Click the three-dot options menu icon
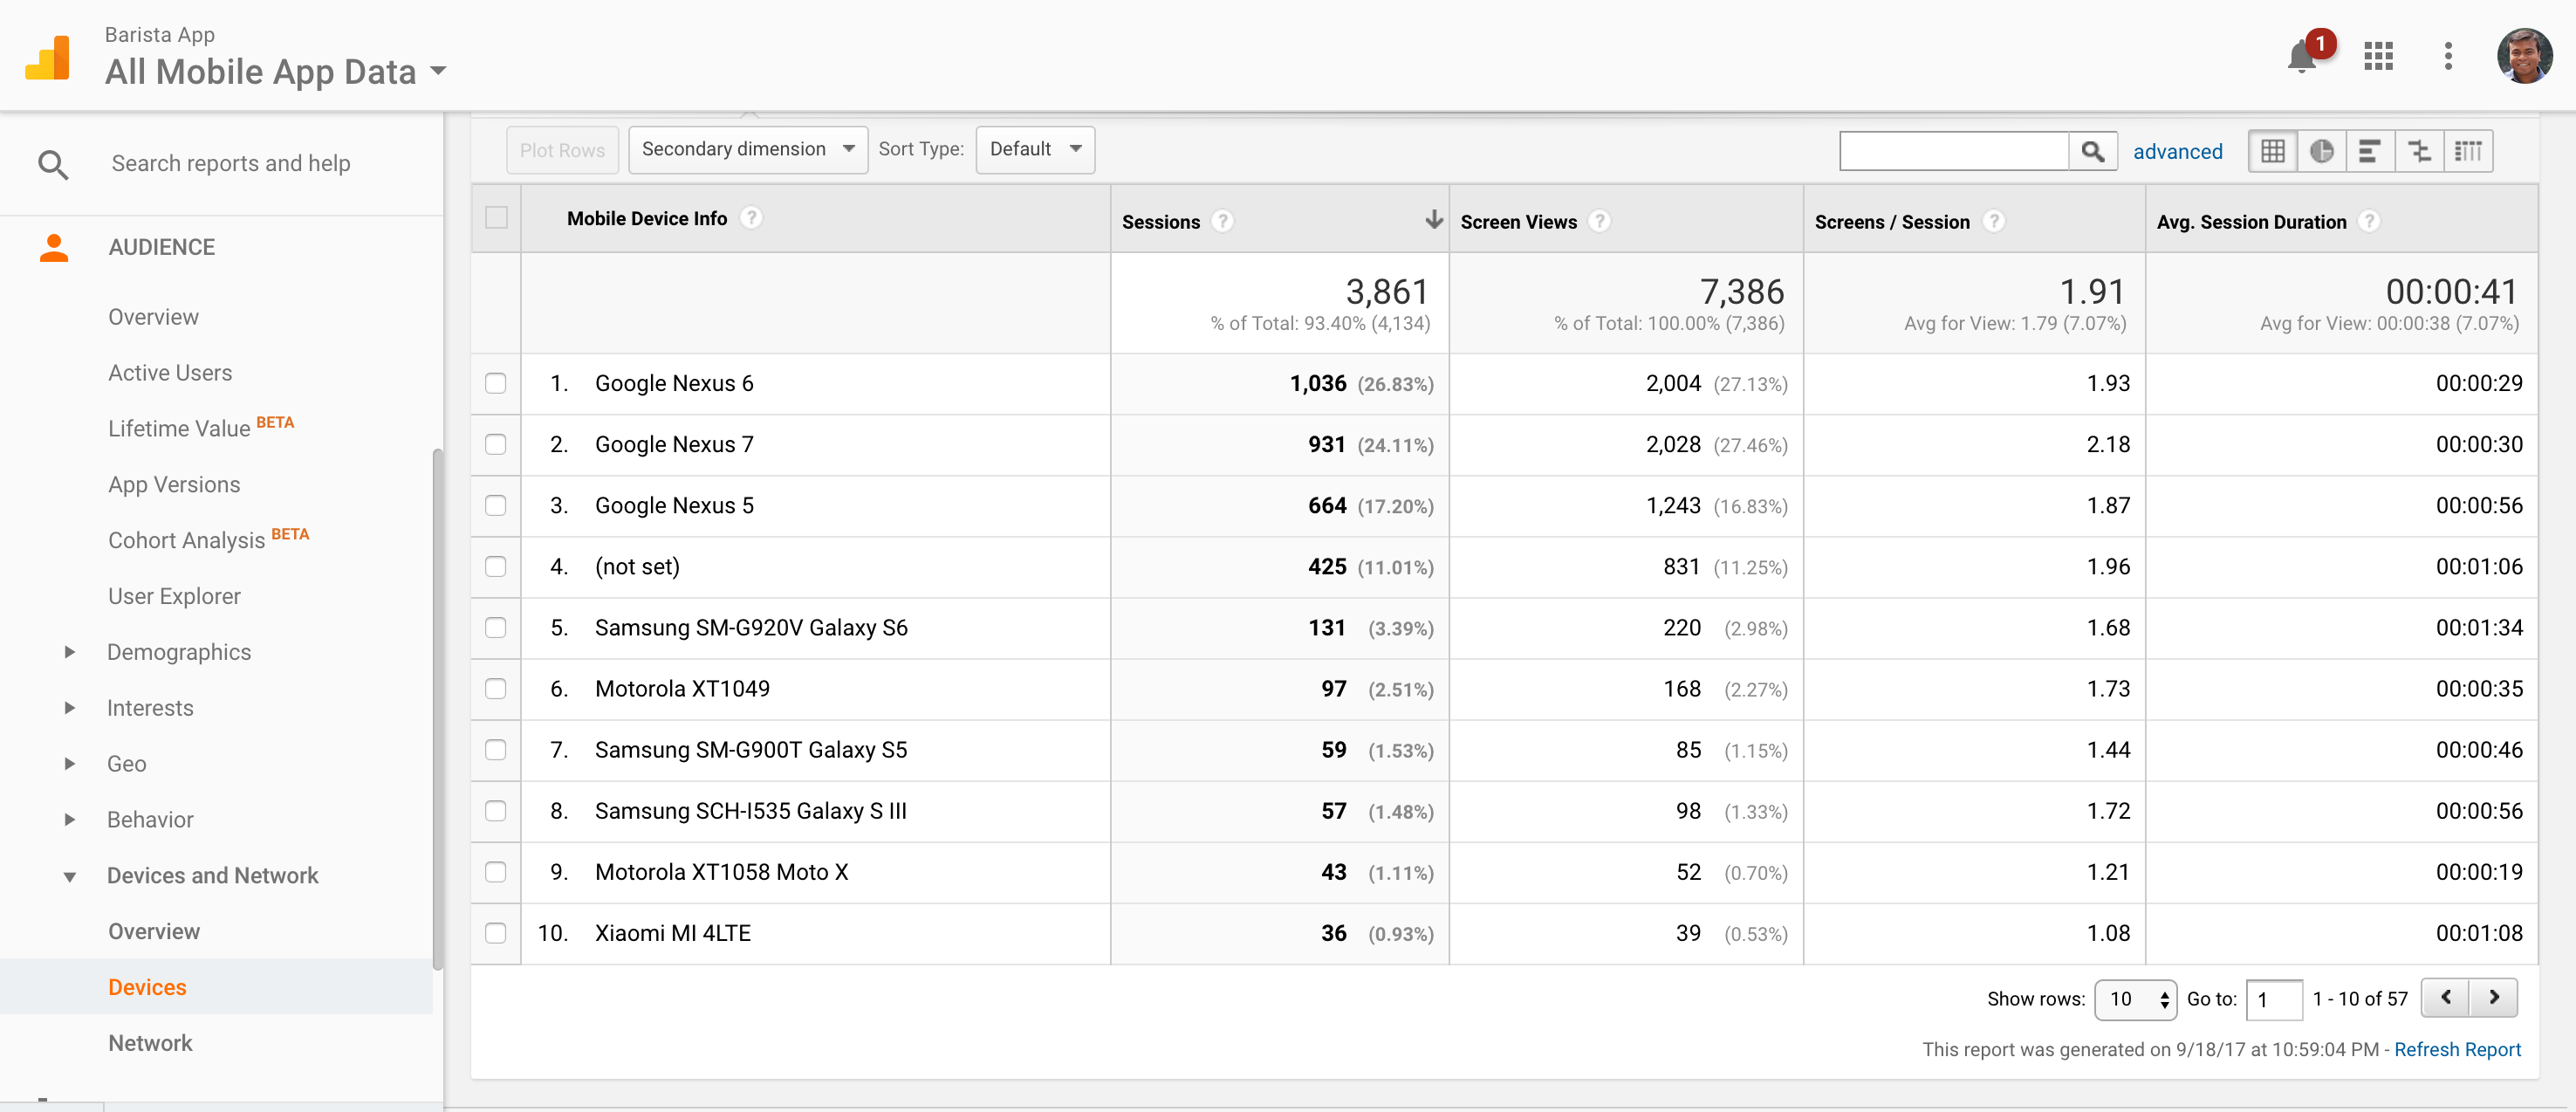This screenshot has width=2576, height=1112. tap(2448, 56)
